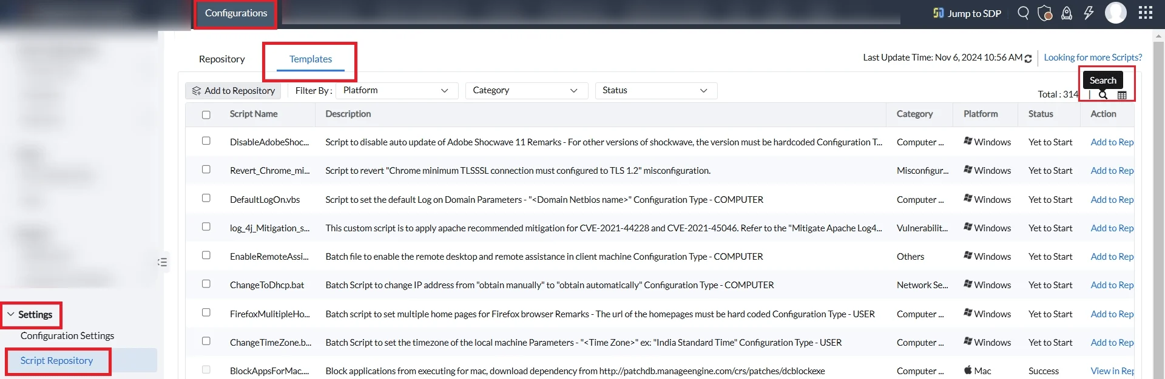
Task: Check the DisableAdobeShoc script checkbox
Action: point(206,140)
